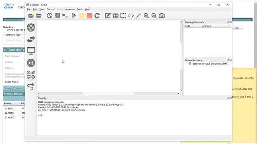Viewport: 257px width, 144px height.
Task: Select Draw a line tool
Action: point(139,16)
